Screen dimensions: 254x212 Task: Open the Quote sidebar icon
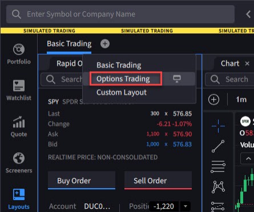tap(19, 122)
